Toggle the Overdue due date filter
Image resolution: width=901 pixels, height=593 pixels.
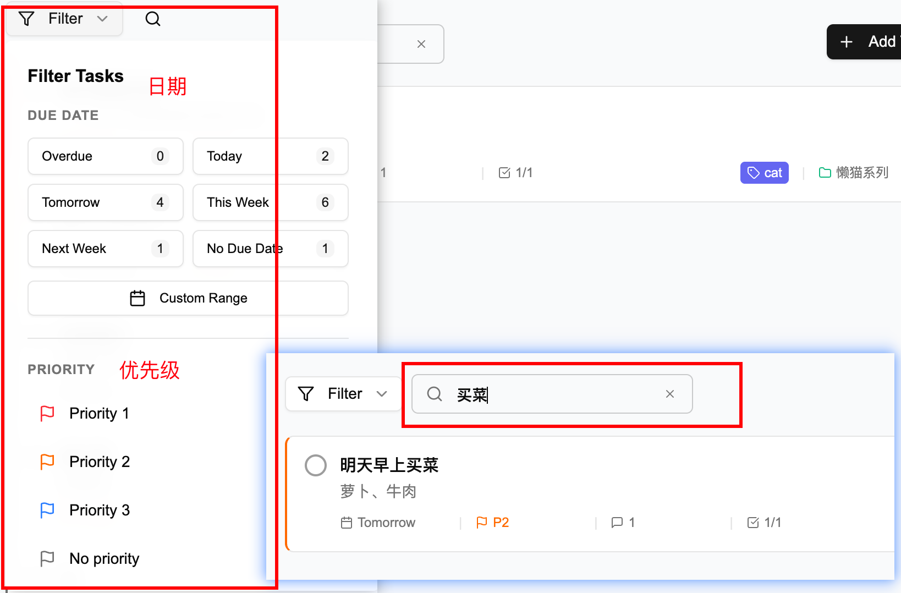coord(106,156)
